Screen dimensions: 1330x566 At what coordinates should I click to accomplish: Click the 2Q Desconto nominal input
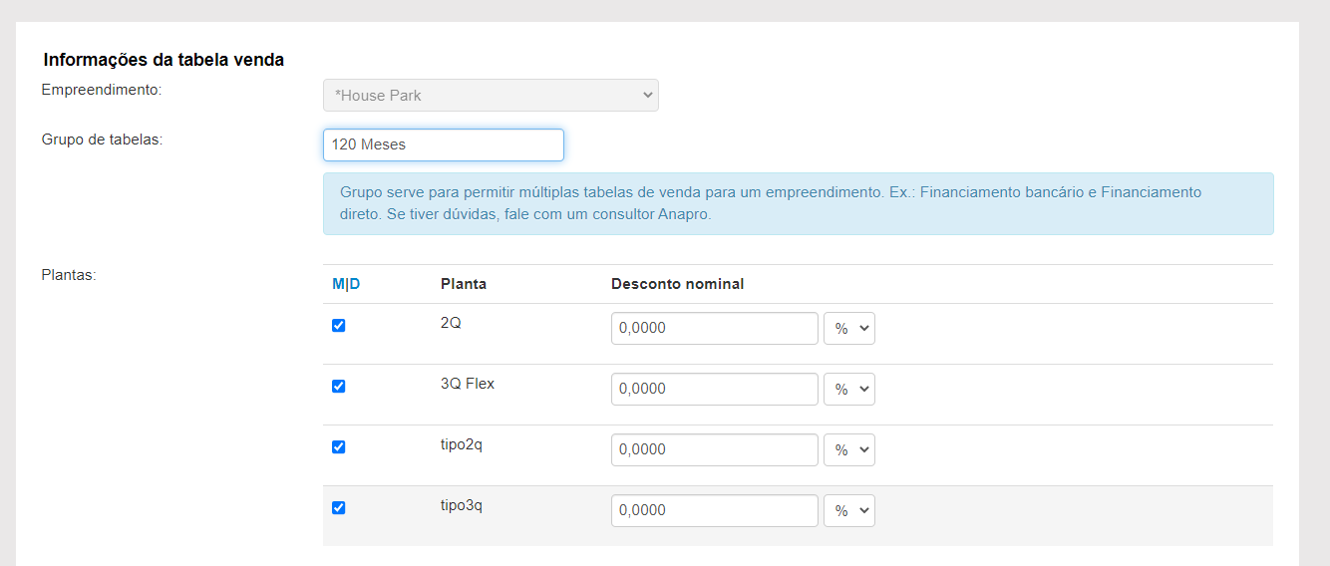tap(714, 329)
